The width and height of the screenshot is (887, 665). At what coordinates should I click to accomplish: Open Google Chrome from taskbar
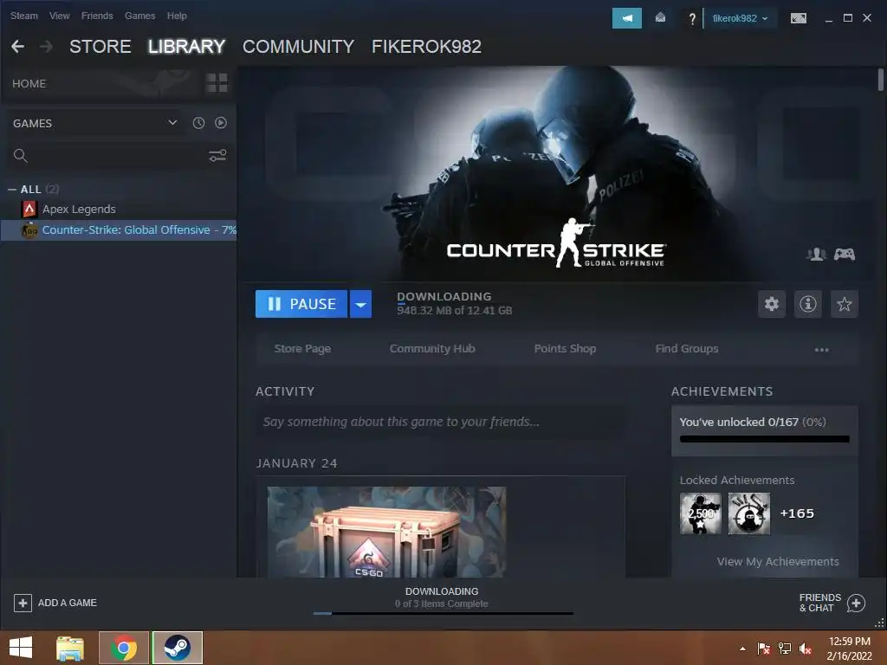click(x=124, y=648)
